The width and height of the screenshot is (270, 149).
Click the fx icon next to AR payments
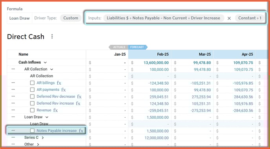64,90
